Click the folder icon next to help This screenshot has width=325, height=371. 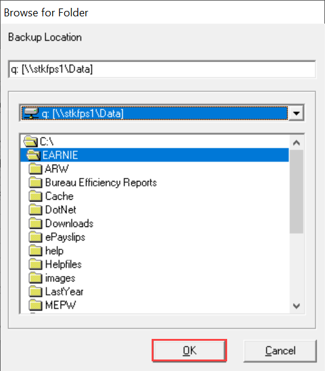point(36,251)
